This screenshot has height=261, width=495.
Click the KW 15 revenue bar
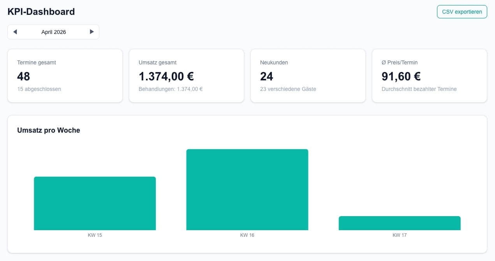click(x=95, y=203)
